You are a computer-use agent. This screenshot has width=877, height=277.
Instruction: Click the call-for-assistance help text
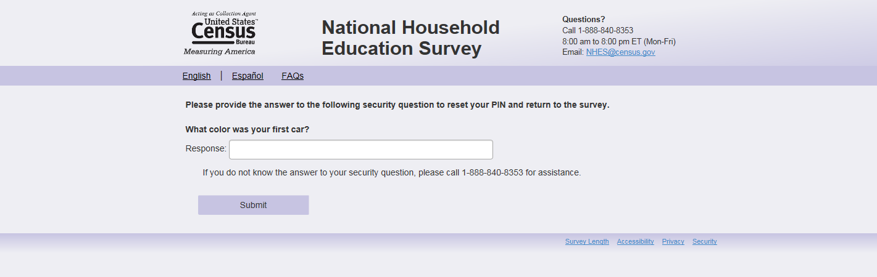(391, 173)
